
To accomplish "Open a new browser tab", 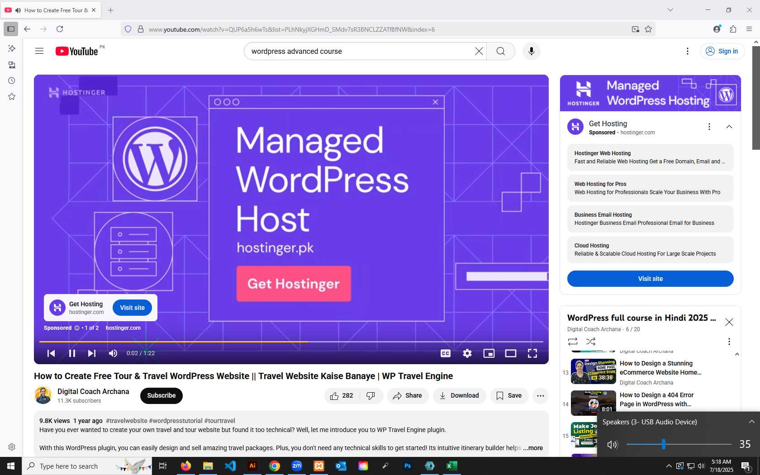I will [111, 10].
